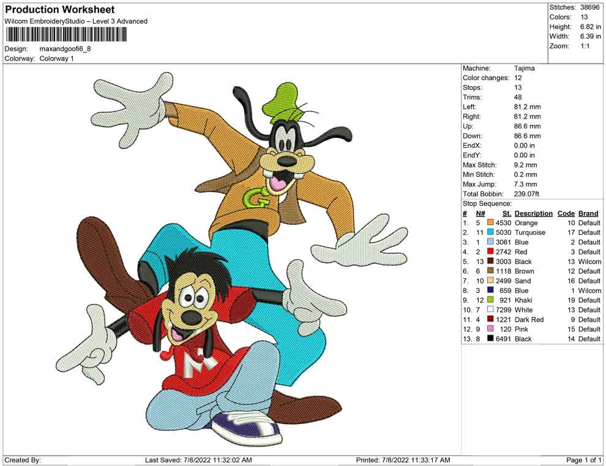The height and width of the screenshot is (466, 606).
Task: Click the Stitches count 38696
Action: (590, 7)
